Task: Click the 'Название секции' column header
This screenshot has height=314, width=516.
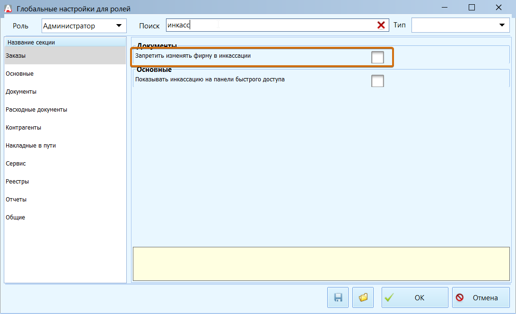Action: click(x=65, y=42)
